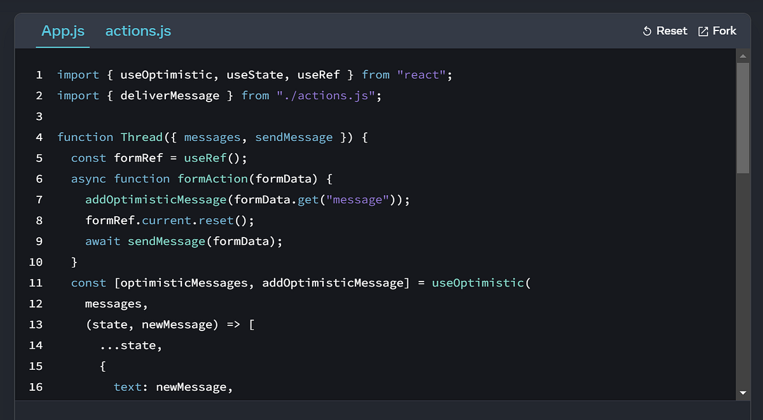Click line number 10 in the gutter
This screenshot has width=763, height=420.
click(x=36, y=262)
